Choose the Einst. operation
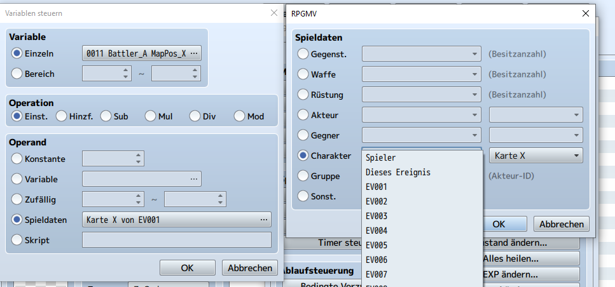The width and height of the screenshot is (615, 287). click(x=17, y=116)
